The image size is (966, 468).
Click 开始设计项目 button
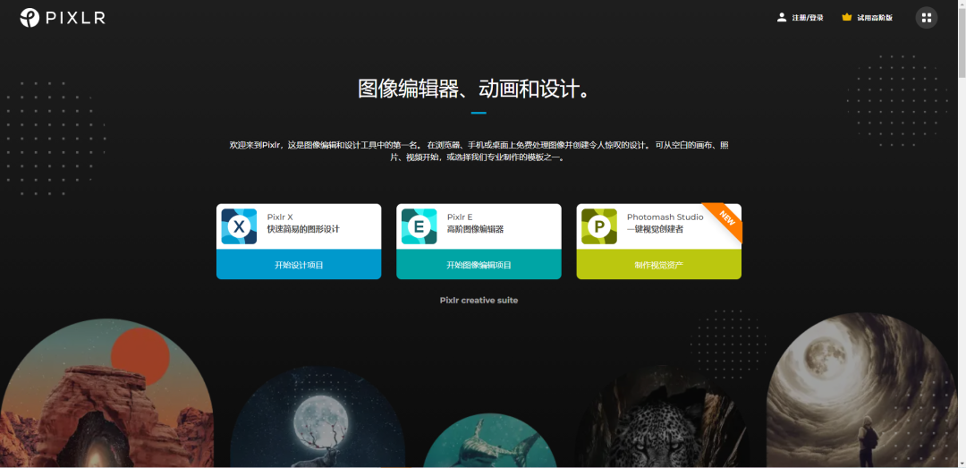point(299,265)
